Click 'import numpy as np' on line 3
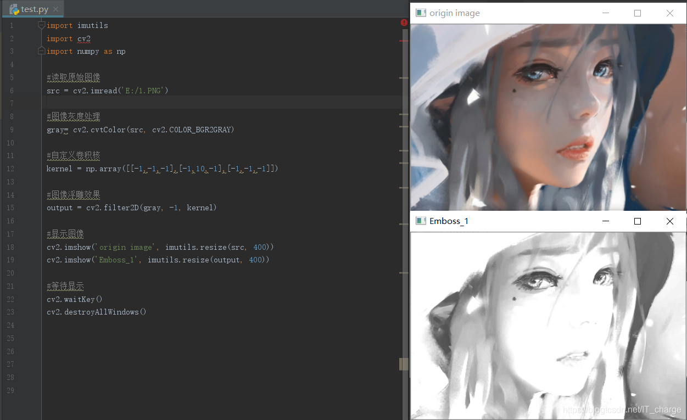Viewport: 687px width, 420px height. point(86,51)
